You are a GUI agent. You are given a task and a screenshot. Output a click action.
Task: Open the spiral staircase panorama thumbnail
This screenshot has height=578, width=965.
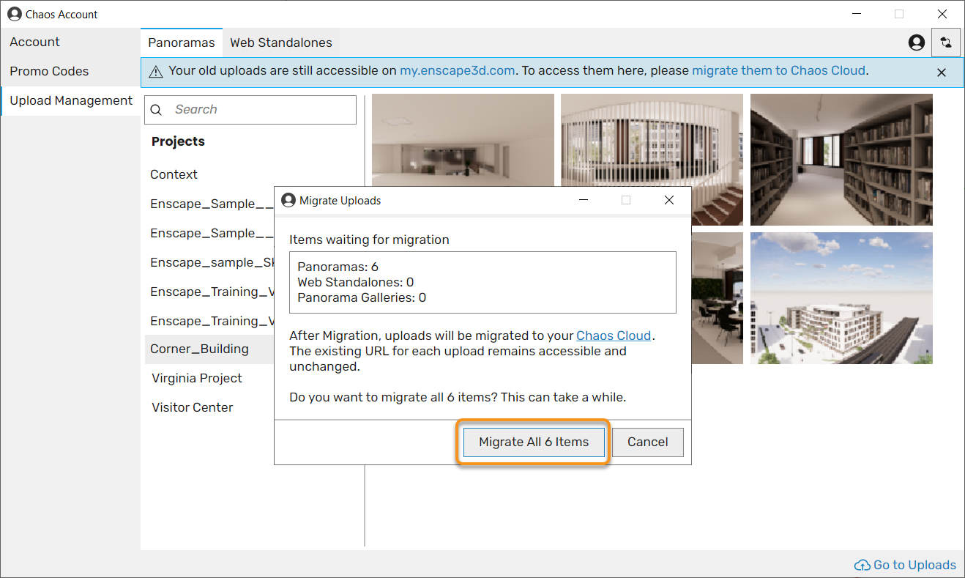(x=652, y=140)
